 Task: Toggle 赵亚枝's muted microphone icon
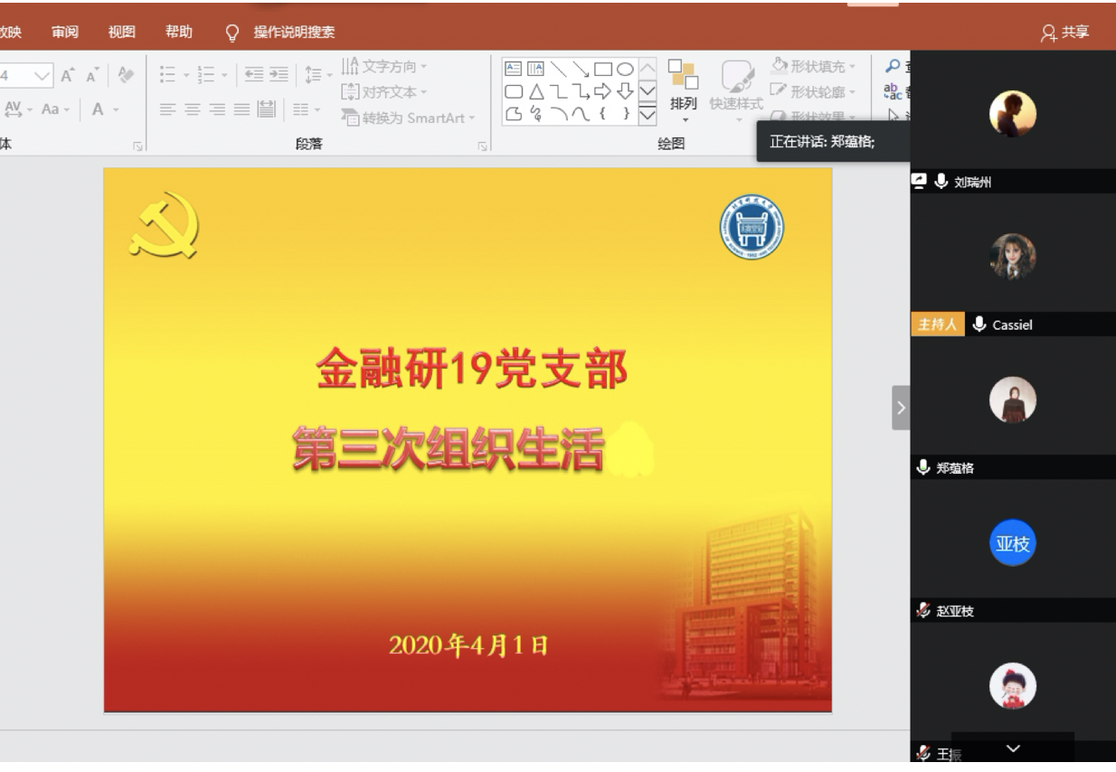922,612
